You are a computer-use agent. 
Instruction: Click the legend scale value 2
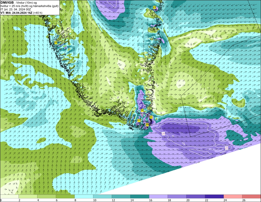click(x=20, y=200)
